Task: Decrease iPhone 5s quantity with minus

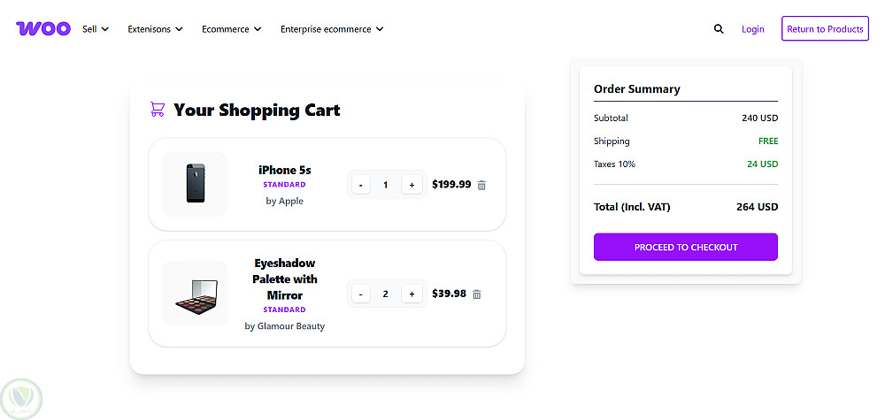Action: point(360,185)
